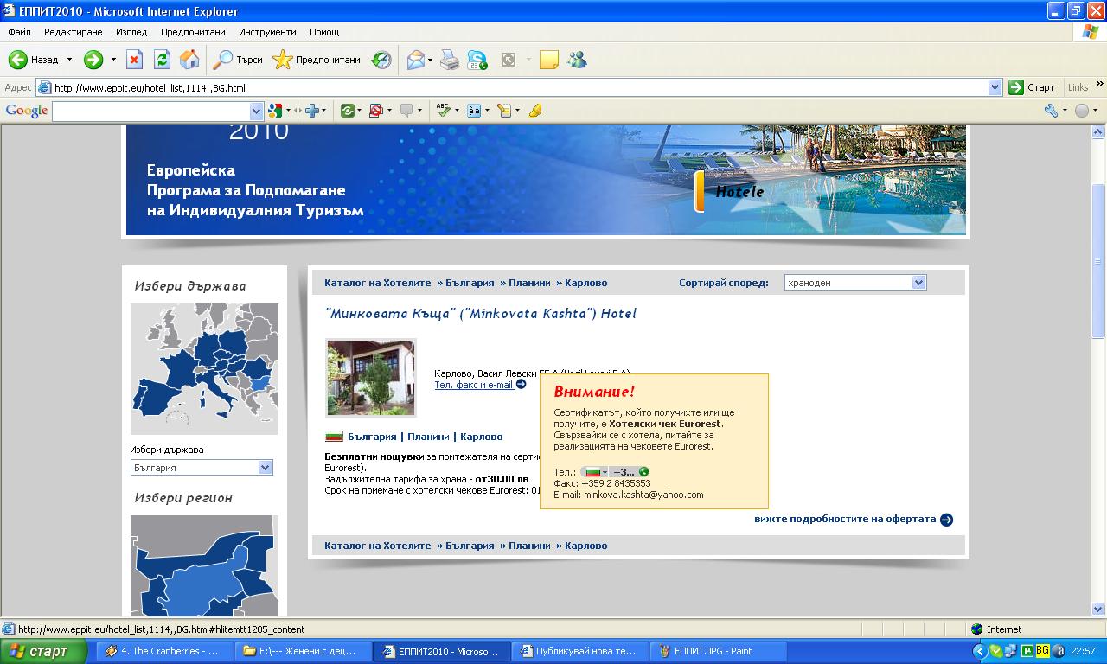Open the Инструменти menu

tap(267, 32)
